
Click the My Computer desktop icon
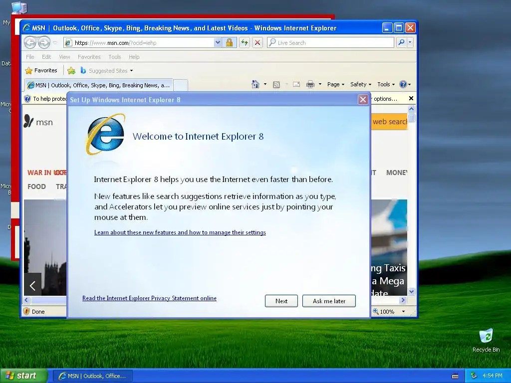click(x=19, y=8)
